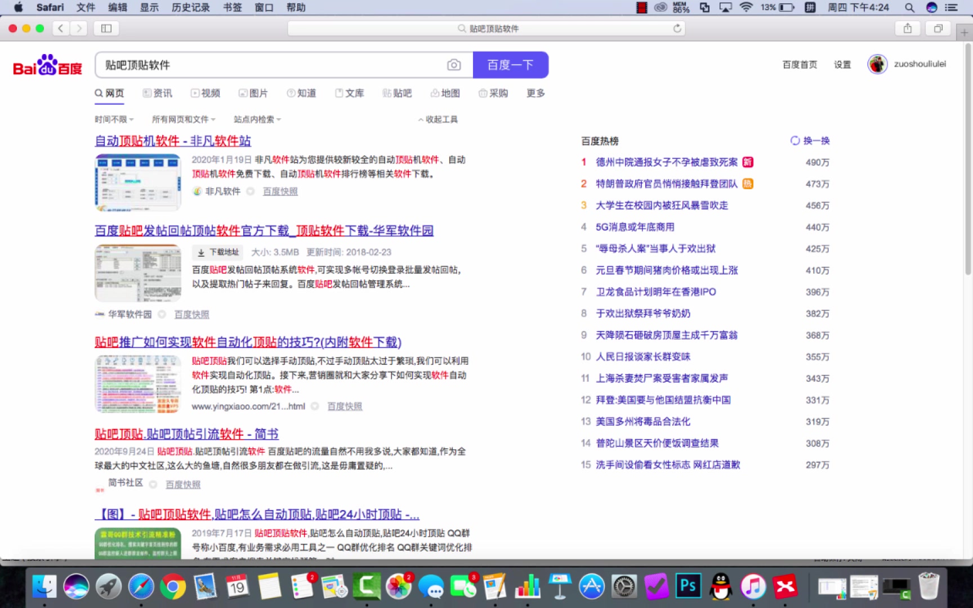Viewport: 973px width, 608px height.
Task: Open QQ penguin icon in Dock
Action: coord(721,587)
